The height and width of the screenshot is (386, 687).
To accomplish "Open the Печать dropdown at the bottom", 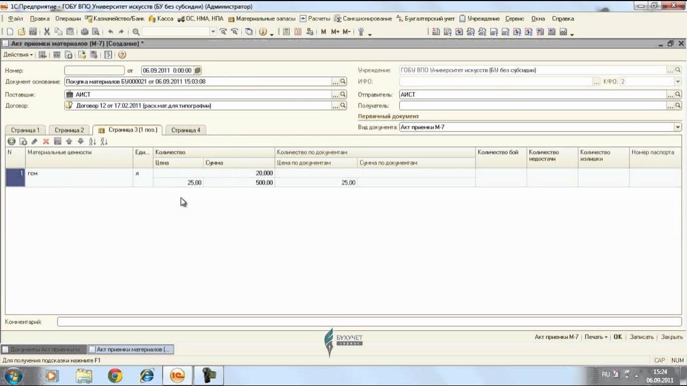I will 596,337.
